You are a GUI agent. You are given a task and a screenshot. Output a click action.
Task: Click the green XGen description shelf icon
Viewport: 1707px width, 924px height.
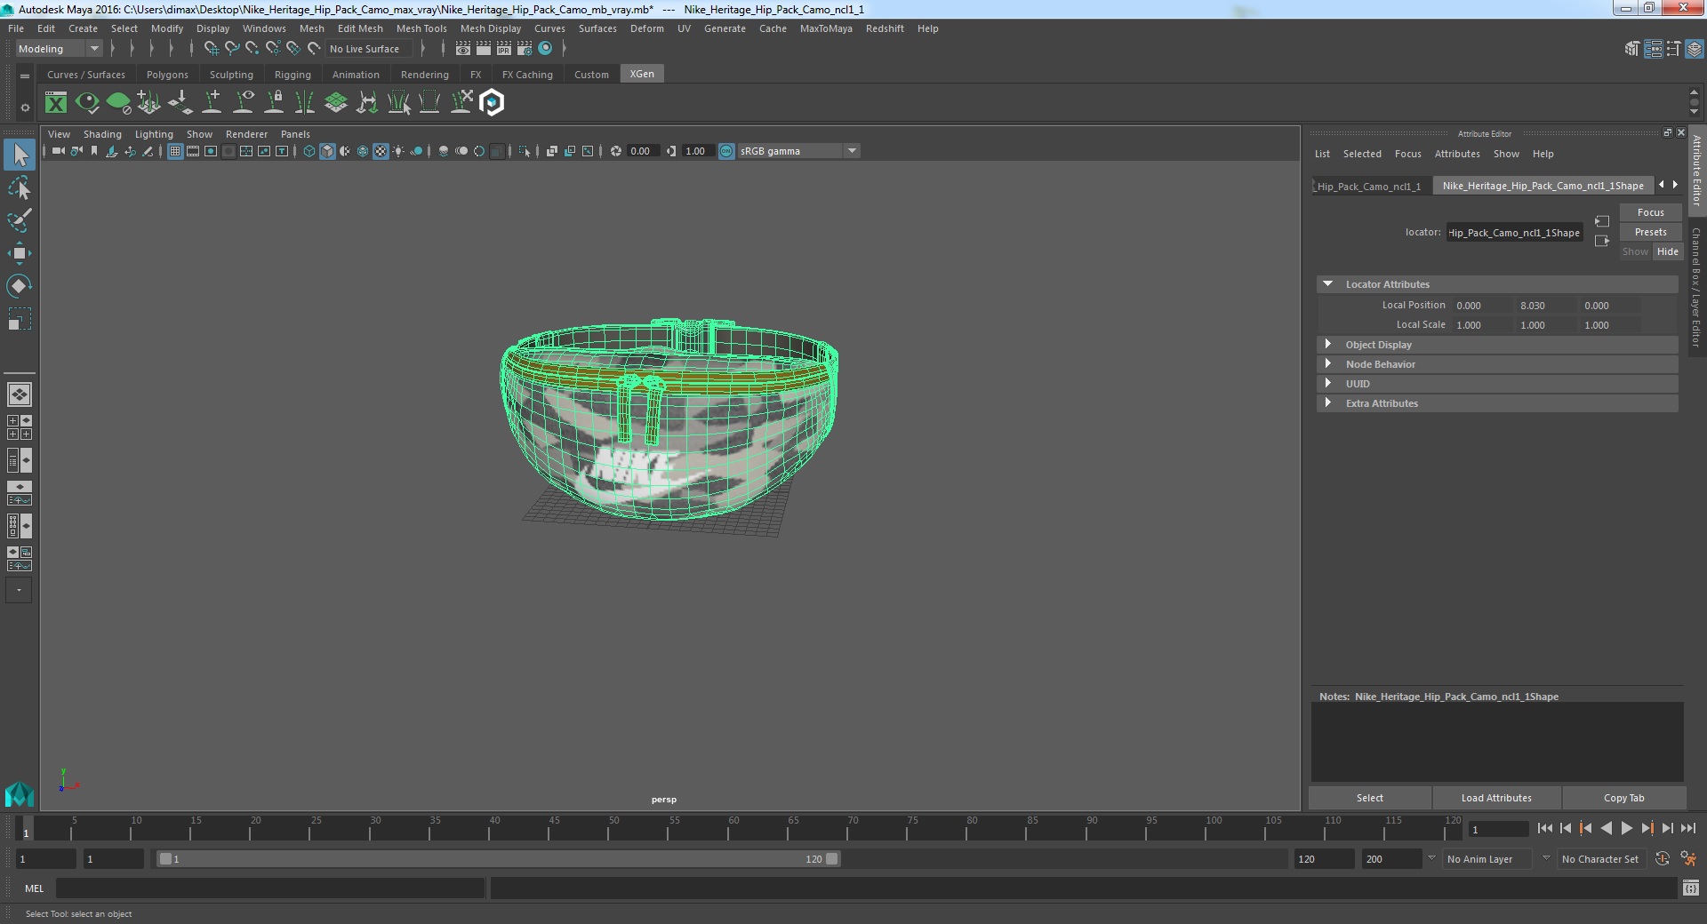(x=118, y=103)
